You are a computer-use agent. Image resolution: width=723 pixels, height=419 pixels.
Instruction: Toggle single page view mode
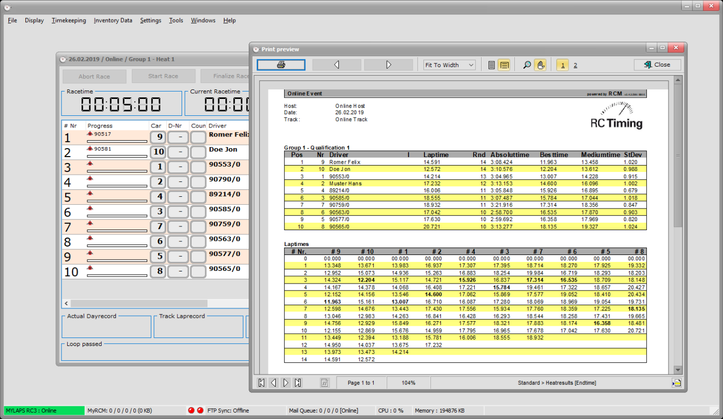pos(492,65)
